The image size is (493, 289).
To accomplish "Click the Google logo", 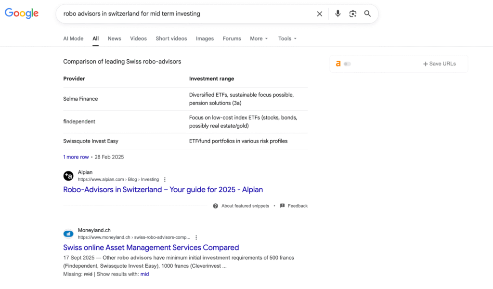I will (22, 13).
